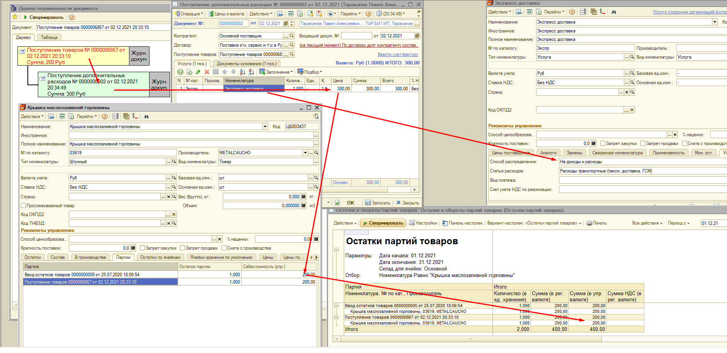Screen dimensions: 727x353
Task: Click help icon in Крышка item toolbar
Action: [x=104, y=117]
